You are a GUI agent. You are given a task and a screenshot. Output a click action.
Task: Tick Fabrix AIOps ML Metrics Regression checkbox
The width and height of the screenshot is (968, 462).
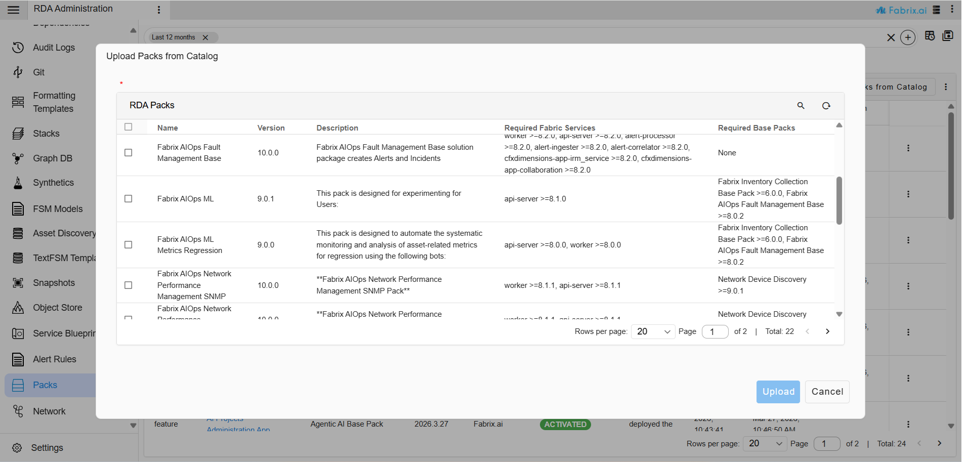click(x=129, y=245)
